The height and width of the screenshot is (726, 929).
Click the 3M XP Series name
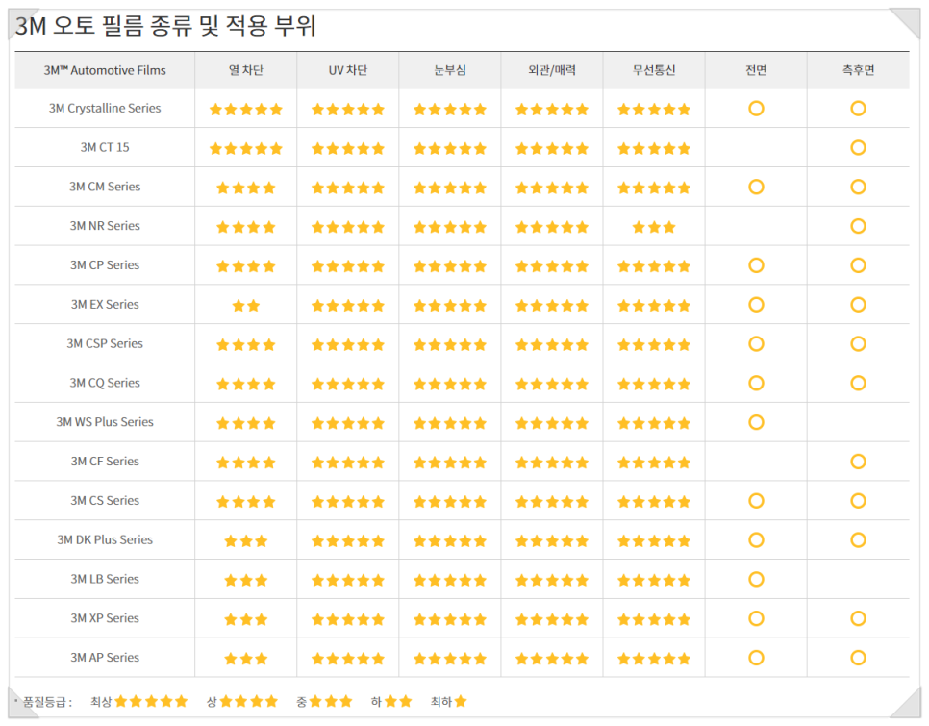(x=105, y=618)
